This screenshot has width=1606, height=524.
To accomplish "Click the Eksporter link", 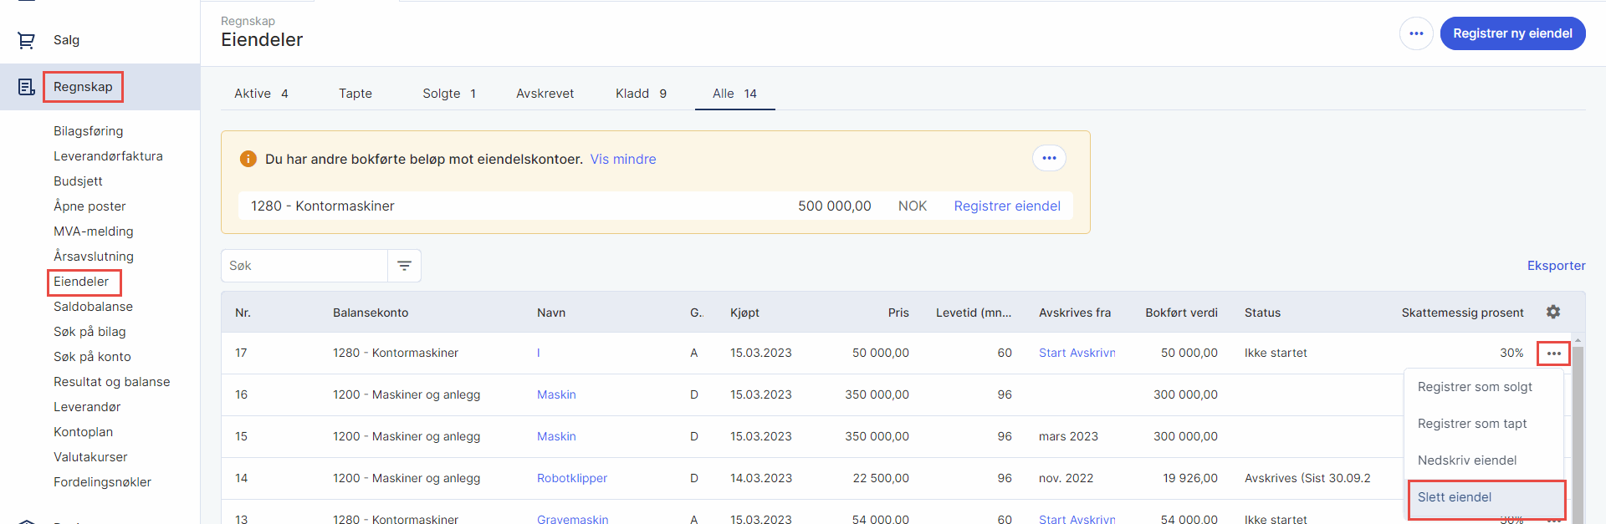I will click(x=1555, y=266).
